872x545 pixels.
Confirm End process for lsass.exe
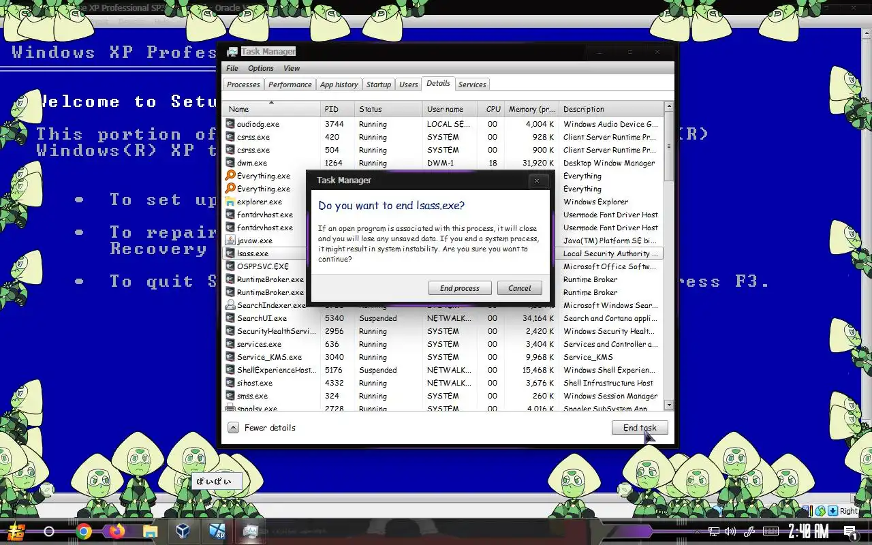[459, 288]
